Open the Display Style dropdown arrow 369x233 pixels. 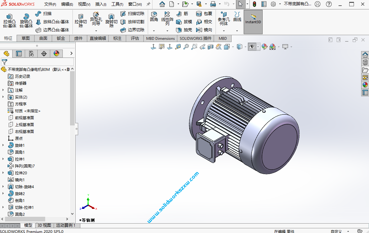(245, 46)
